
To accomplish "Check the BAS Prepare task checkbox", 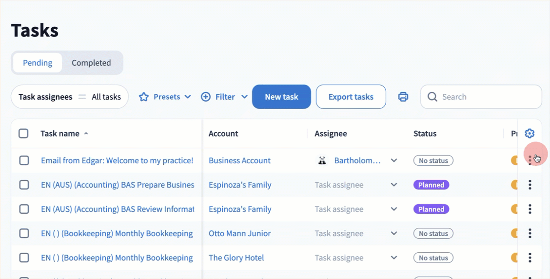I will [24, 185].
